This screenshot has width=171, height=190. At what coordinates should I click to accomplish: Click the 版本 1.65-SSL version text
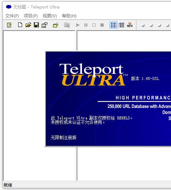click(x=145, y=78)
